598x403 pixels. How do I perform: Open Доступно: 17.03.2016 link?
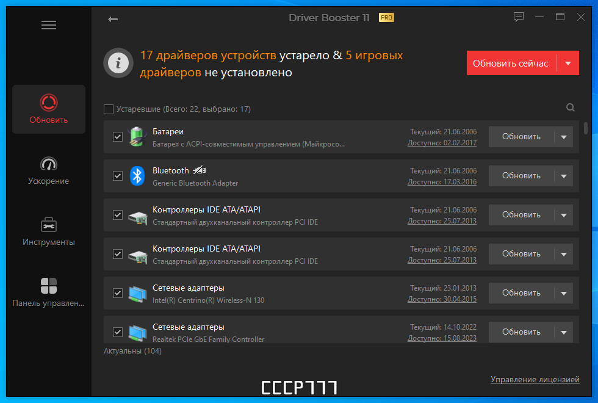coord(442,182)
